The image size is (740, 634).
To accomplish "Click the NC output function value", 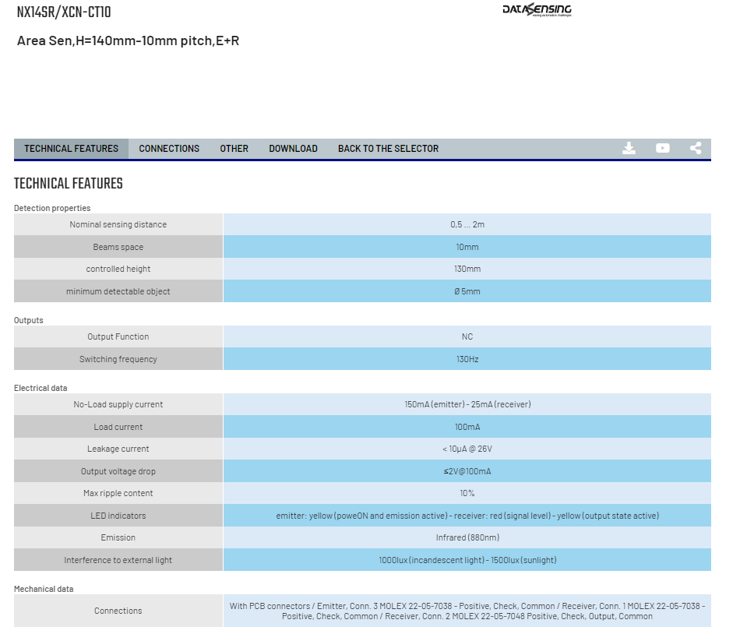I will pos(467,336).
